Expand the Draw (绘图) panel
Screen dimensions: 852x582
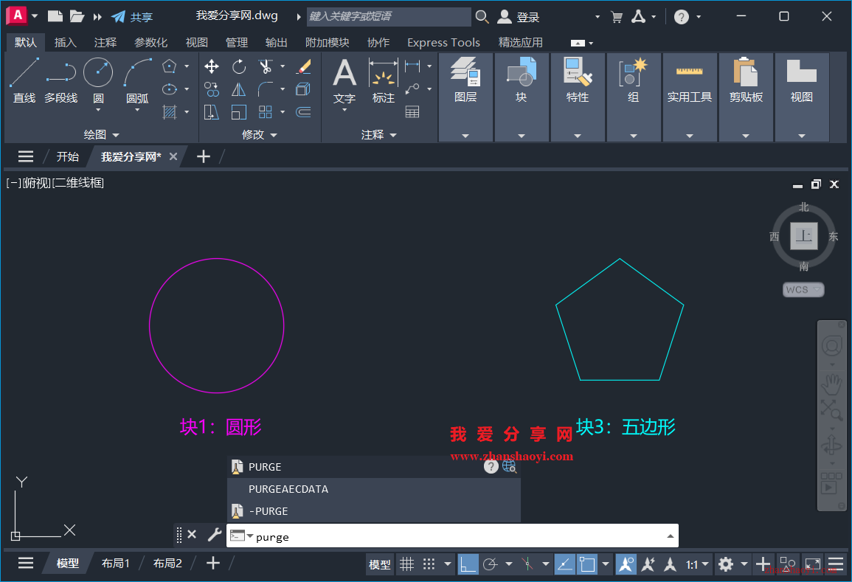[x=101, y=134]
